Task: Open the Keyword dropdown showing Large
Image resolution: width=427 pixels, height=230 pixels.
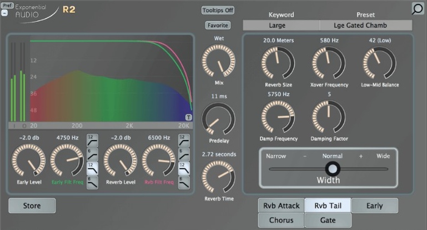Action: (281, 26)
